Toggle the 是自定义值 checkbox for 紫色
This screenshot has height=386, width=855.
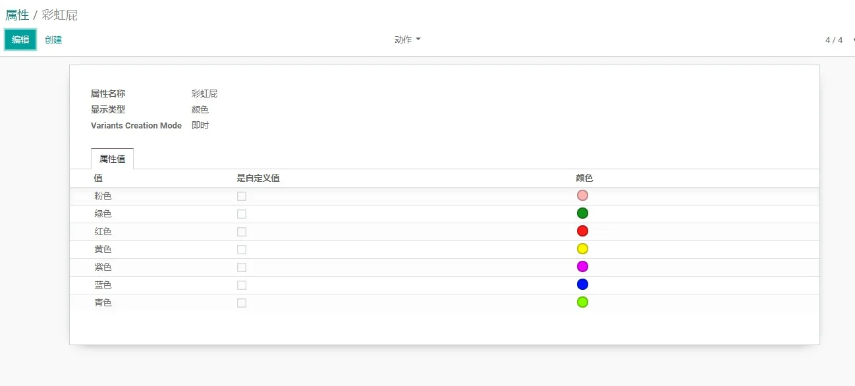tap(241, 267)
